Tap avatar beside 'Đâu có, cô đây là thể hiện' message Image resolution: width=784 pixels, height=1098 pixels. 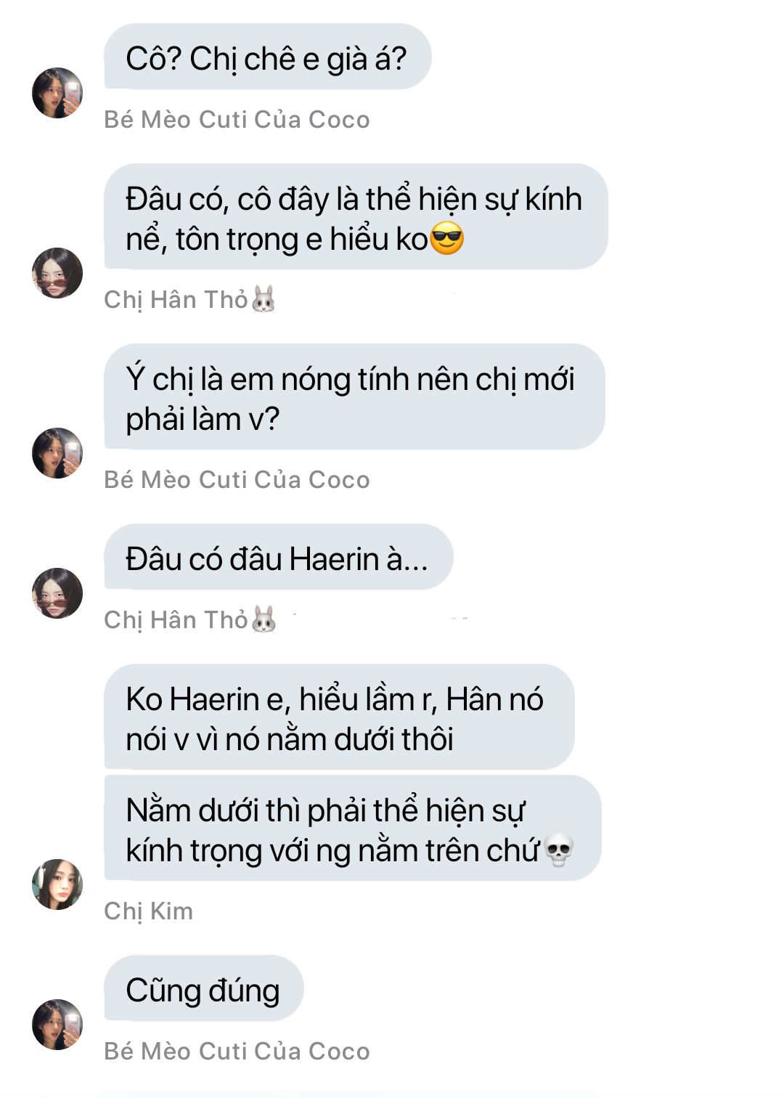coord(57,273)
